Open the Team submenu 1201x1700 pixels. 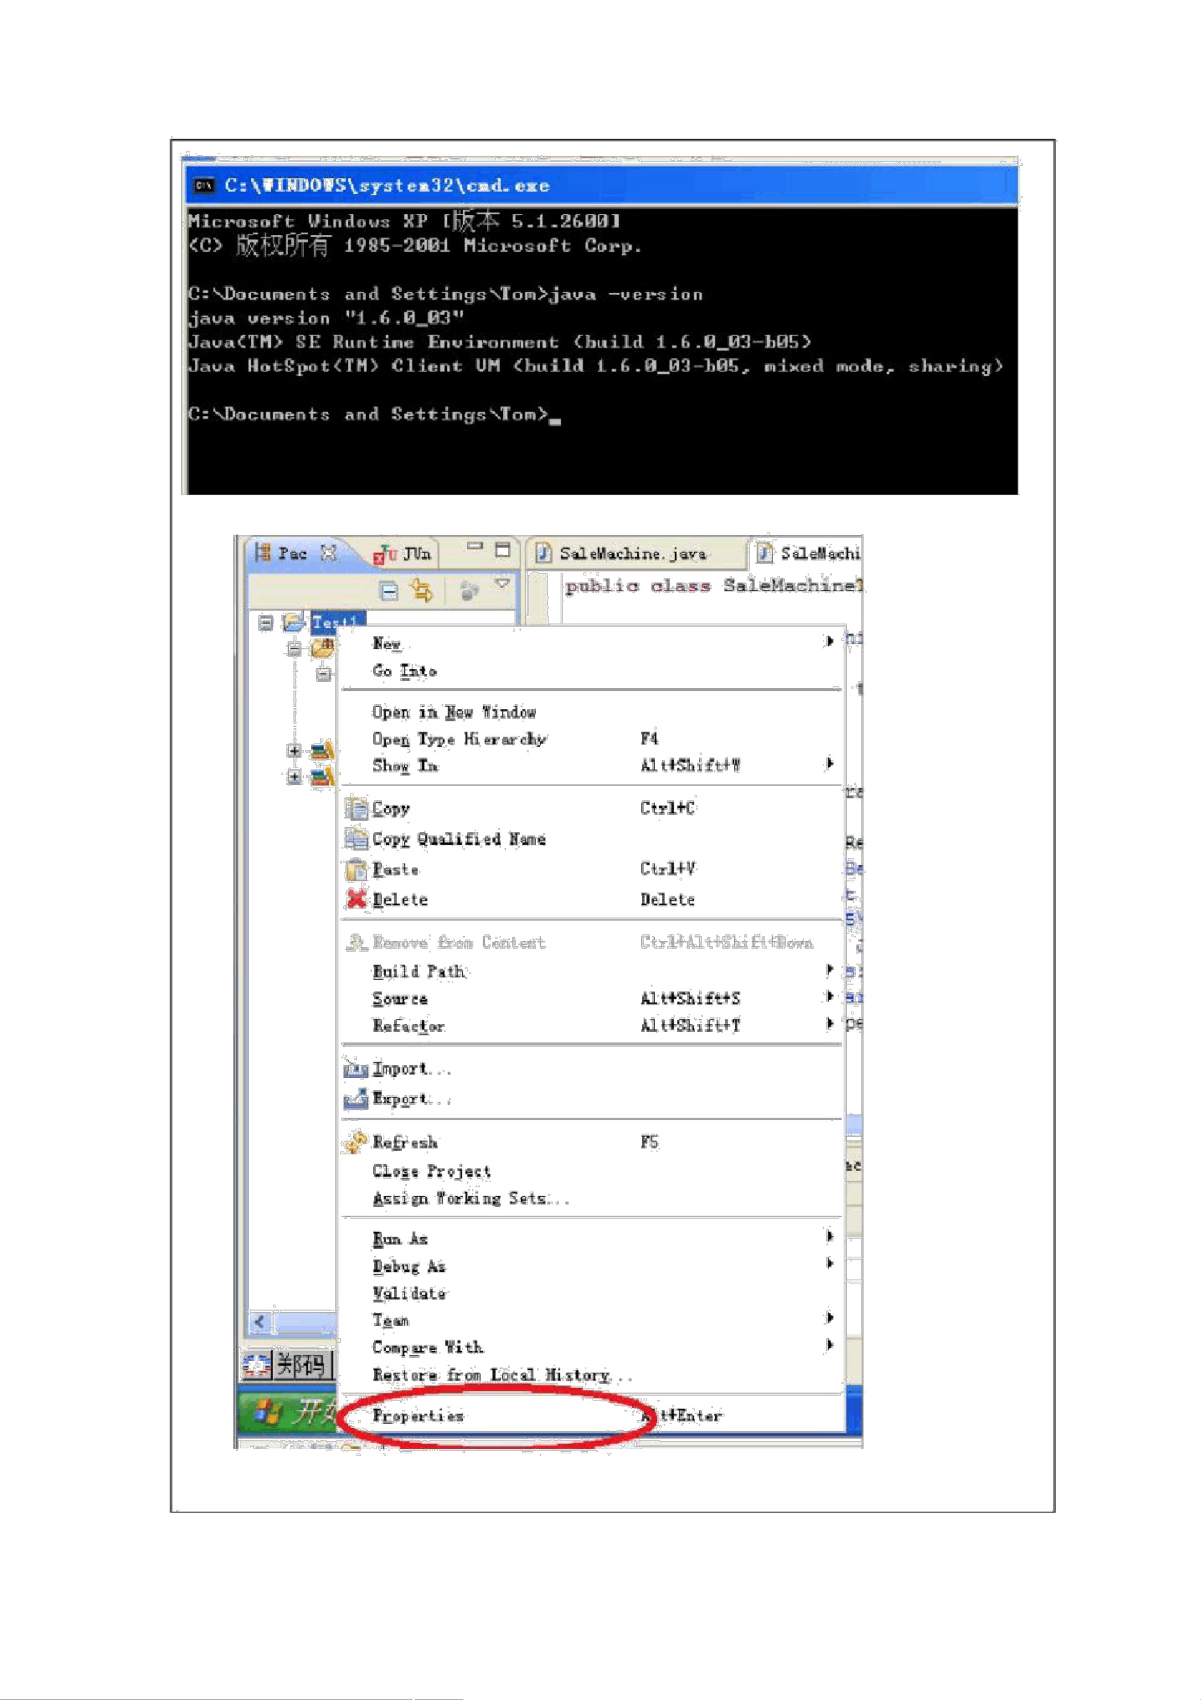tap(591, 1320)
